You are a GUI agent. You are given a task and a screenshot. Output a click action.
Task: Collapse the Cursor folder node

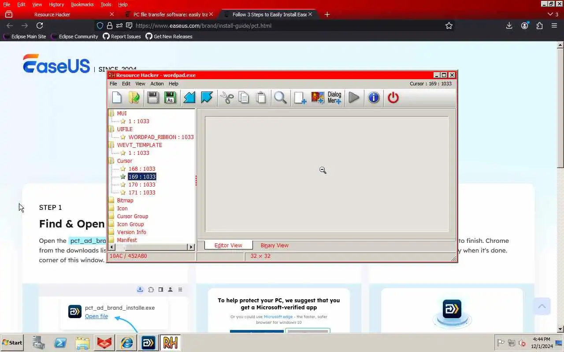coord(111,161)
